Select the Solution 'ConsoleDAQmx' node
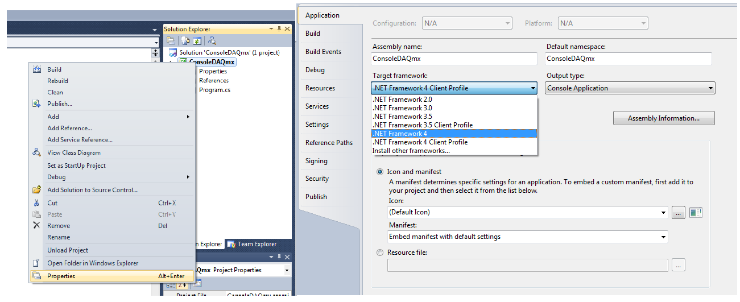 230,52
